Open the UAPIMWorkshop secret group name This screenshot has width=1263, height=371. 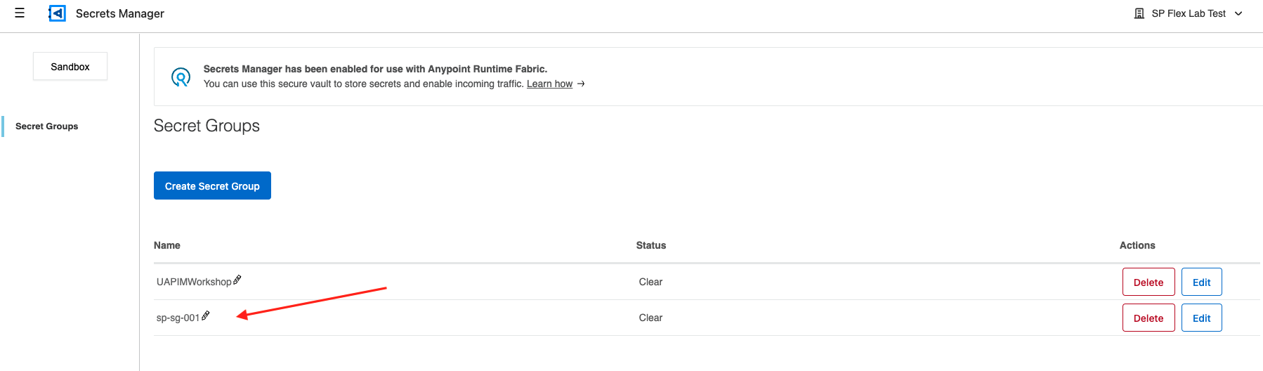click(194, 282)
